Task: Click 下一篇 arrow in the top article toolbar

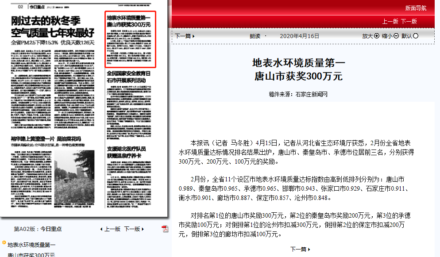Action: pos(185,36)
